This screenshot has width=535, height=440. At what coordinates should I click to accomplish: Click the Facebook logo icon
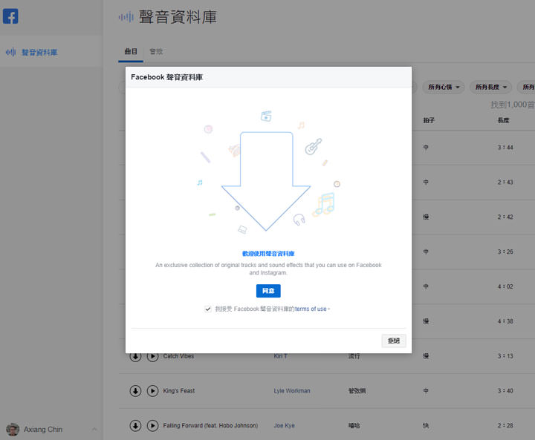[x=10, y=16]
